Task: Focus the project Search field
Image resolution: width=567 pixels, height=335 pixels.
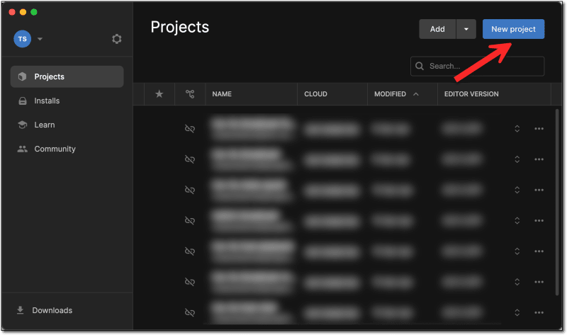Action: (x=483, y=66)
